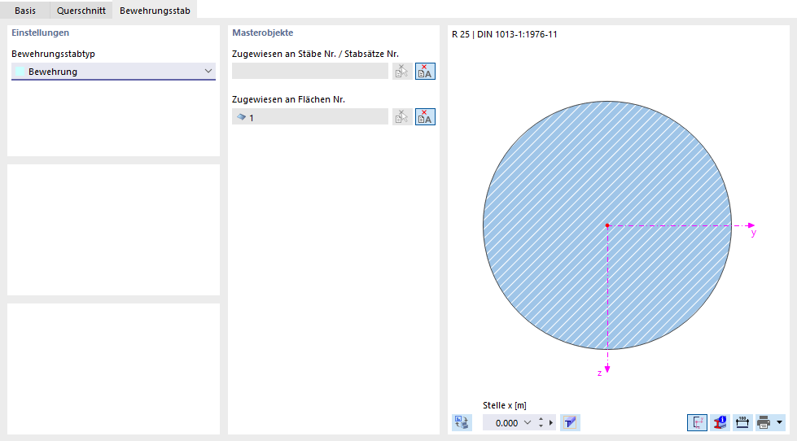
Task: Clear the Stäbe Nr. assignment
Action: coord(425,71)
